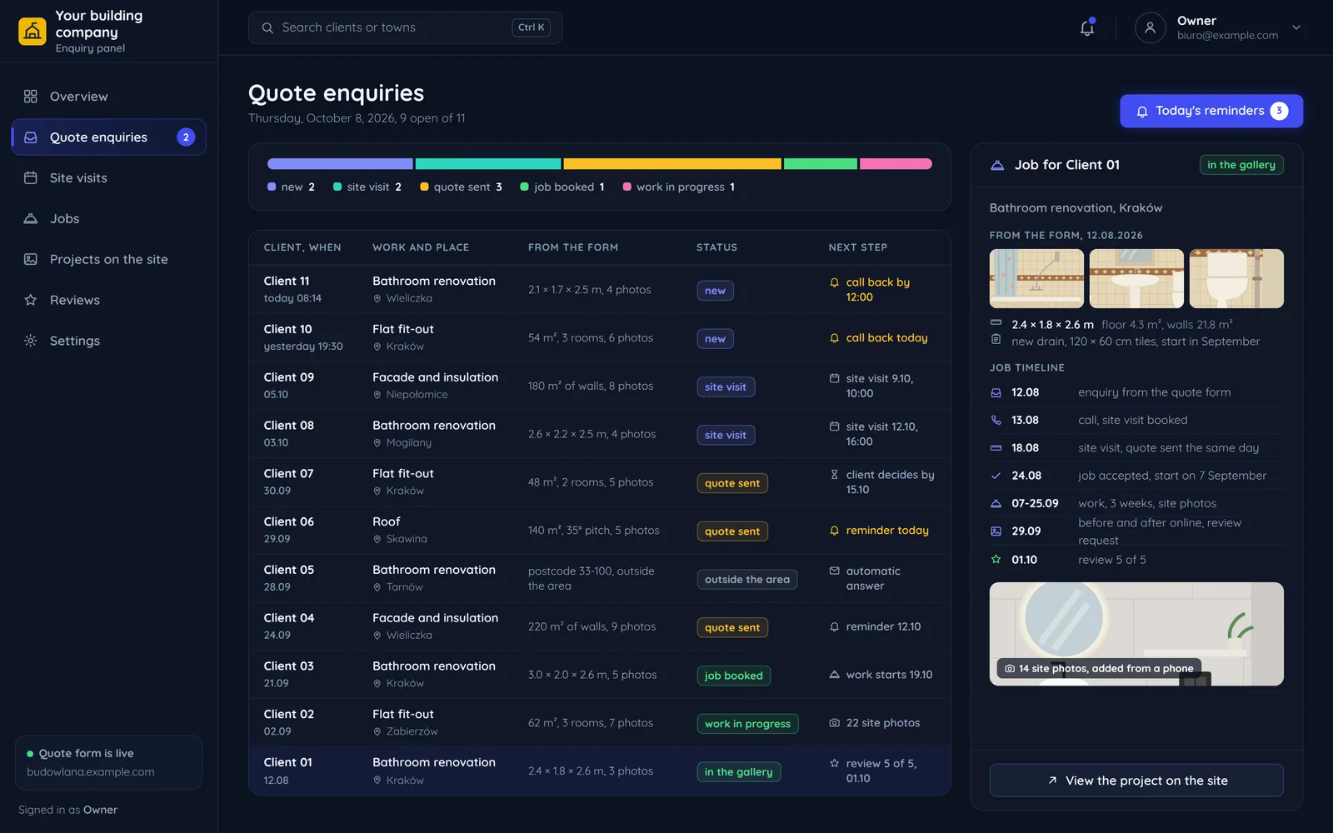Click the building company logo icon
This screenshot has height=833, width=1333.
[32, 32]
